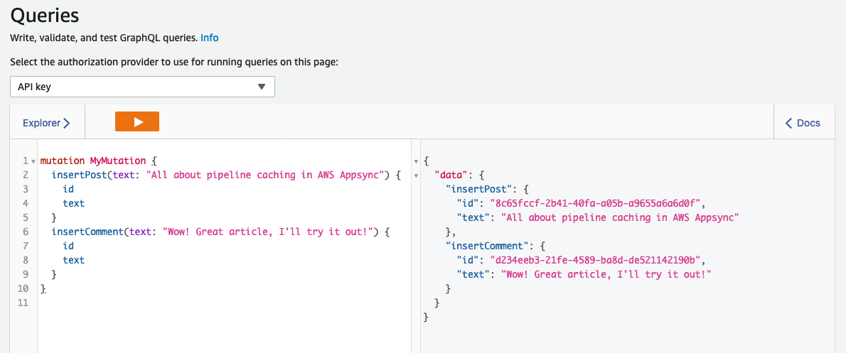
Task: Collapse the mutation fold arrow on line 1
Action: pyautogui.click(x=34, y=161)
